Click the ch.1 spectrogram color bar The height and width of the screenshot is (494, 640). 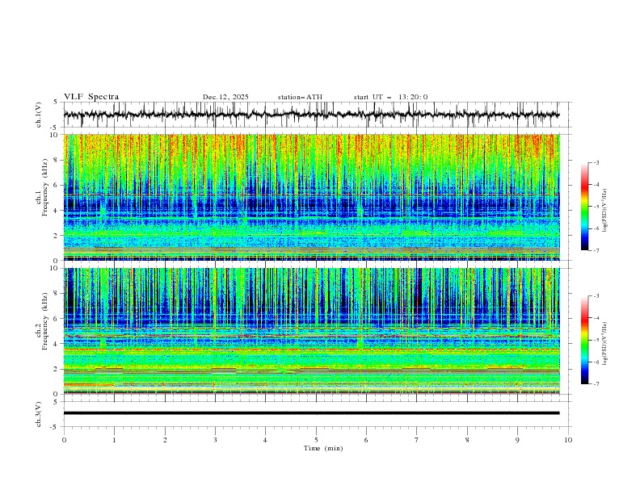(584, 207)
